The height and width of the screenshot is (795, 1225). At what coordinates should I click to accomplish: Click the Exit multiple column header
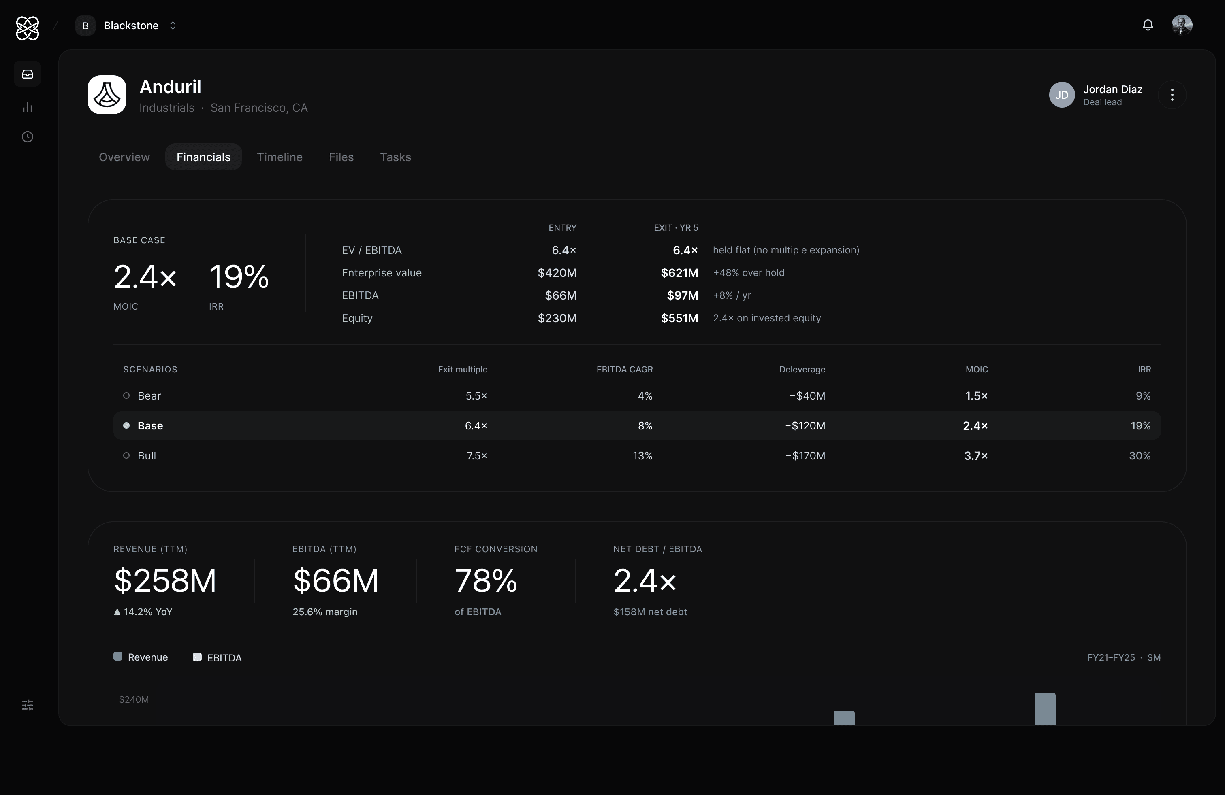[462, 369]
